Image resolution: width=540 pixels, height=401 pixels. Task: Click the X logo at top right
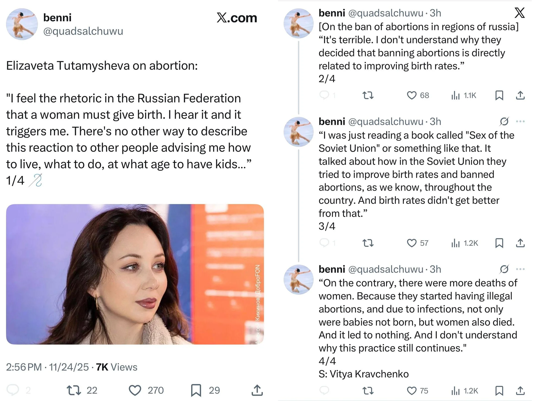[x=520, y=13]
